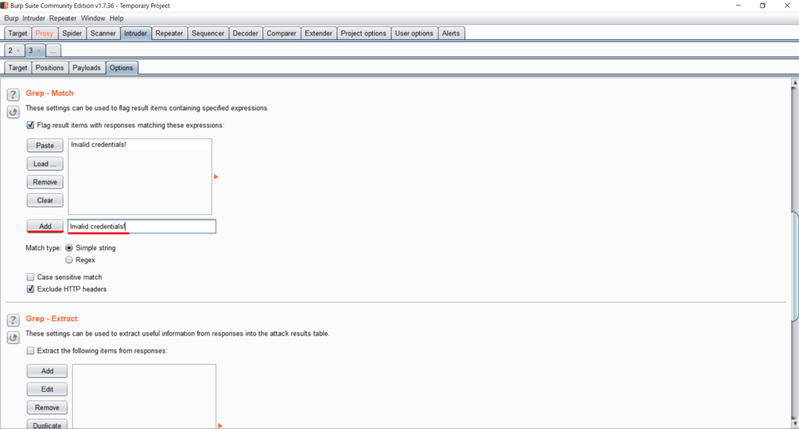The height and width of the screenshot is (429, 799).
Task: Click the Burp Suite logo icon
Action: coord(5,5)
